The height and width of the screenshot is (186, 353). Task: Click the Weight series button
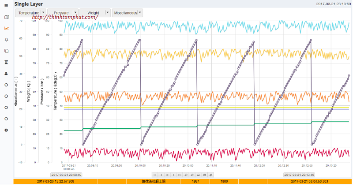click(93, 13)
